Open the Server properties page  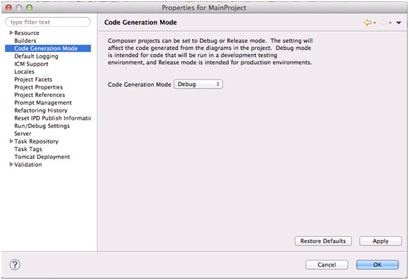(x=23, y=134)
